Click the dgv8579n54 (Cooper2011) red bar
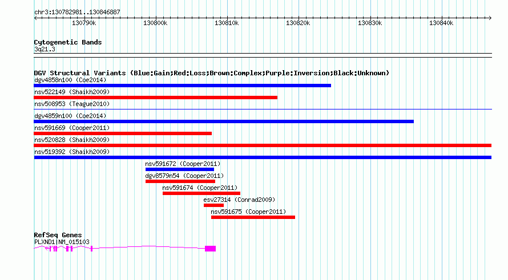508x280 pixels. 180,181
